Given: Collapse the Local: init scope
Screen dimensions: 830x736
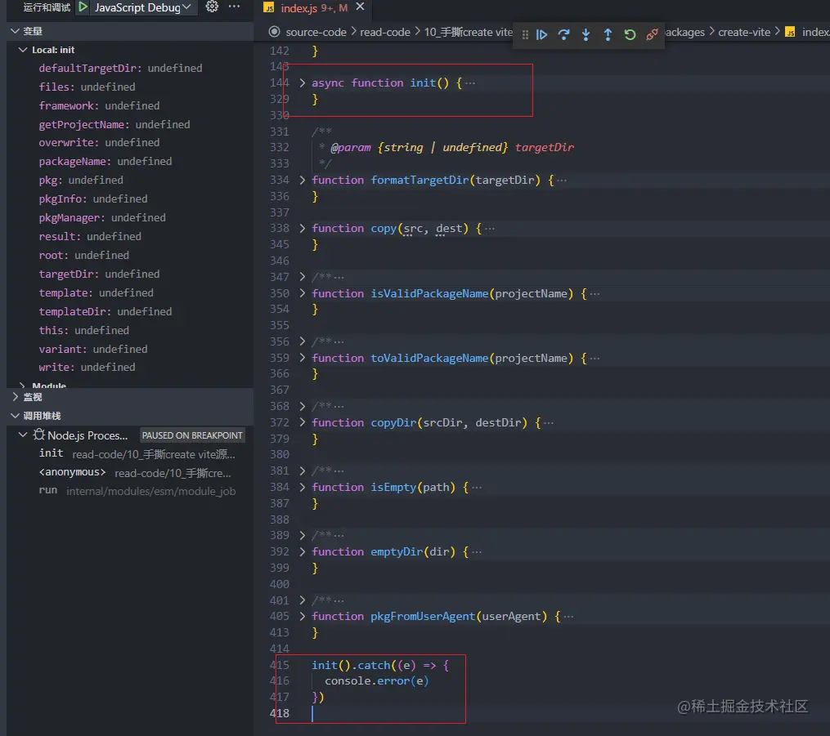Looking at the screenshot, I should 23,50.
